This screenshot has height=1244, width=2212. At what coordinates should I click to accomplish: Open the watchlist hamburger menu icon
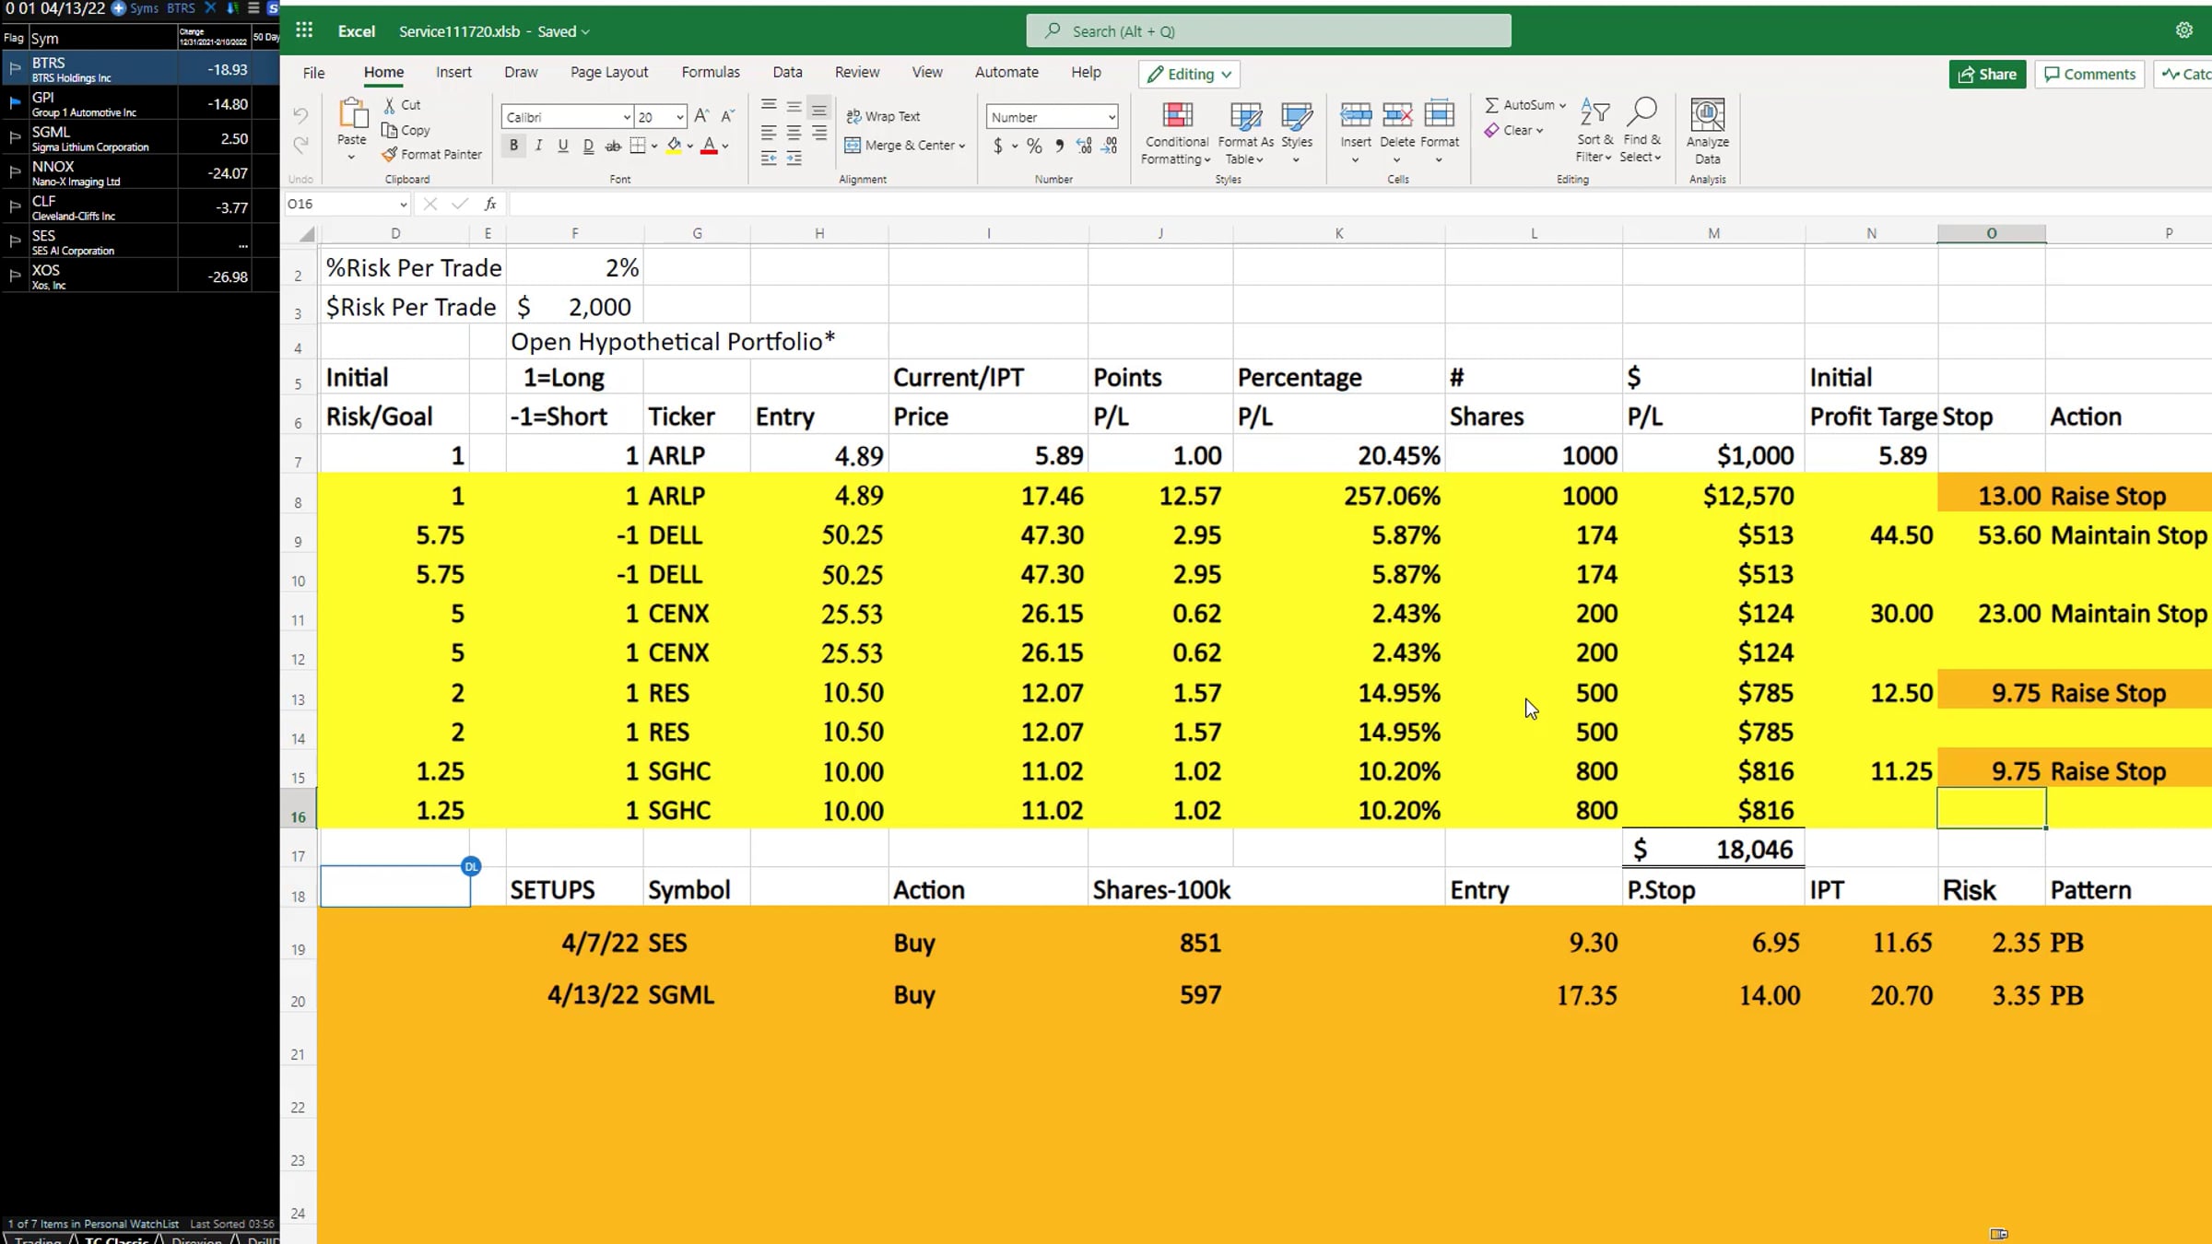pos(253,8)
